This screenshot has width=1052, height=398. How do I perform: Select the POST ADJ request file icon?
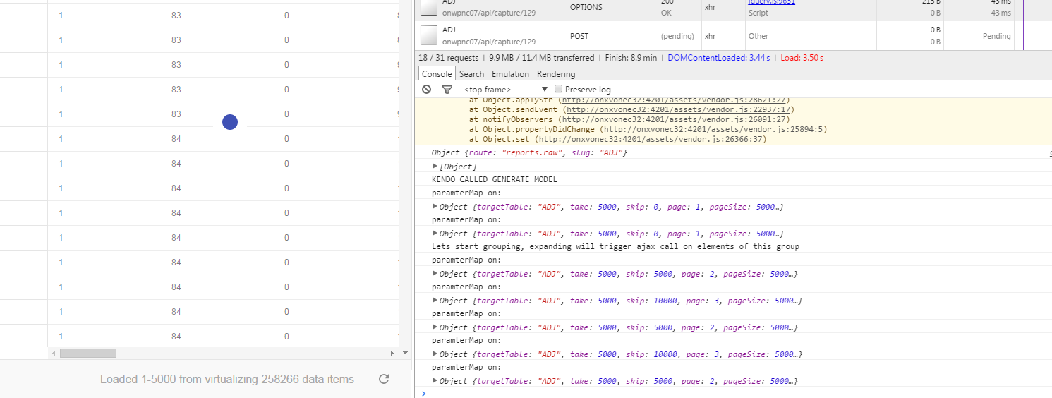point(429,35)
